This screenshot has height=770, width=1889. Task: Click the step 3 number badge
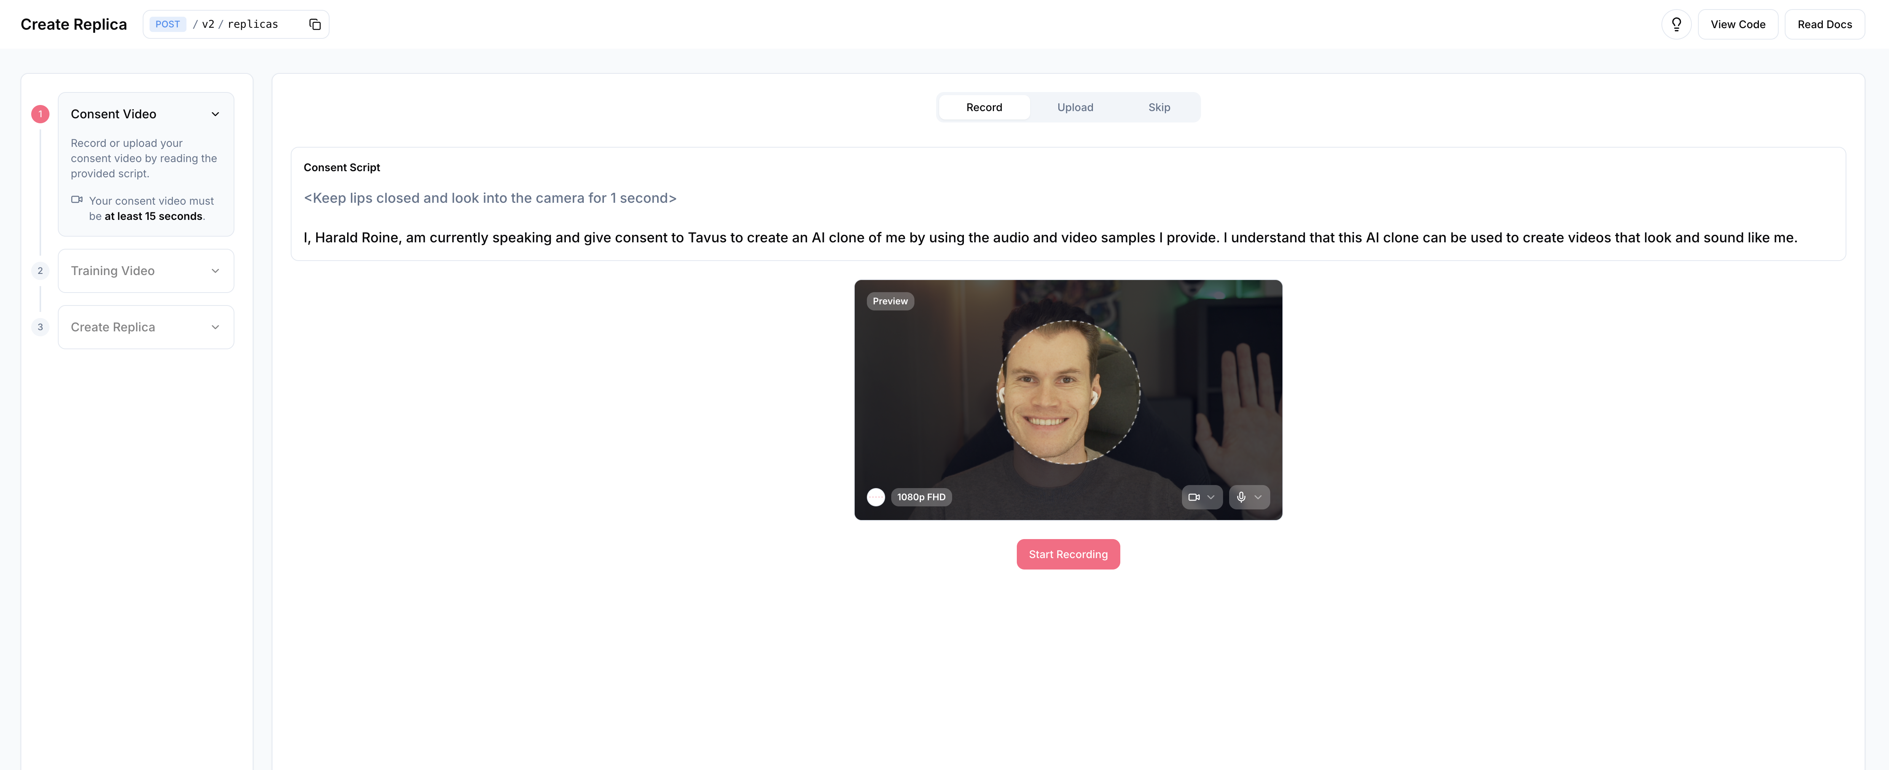pos(40,327)
